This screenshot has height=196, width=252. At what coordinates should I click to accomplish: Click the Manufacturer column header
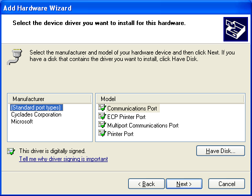(x=50, y=99)
